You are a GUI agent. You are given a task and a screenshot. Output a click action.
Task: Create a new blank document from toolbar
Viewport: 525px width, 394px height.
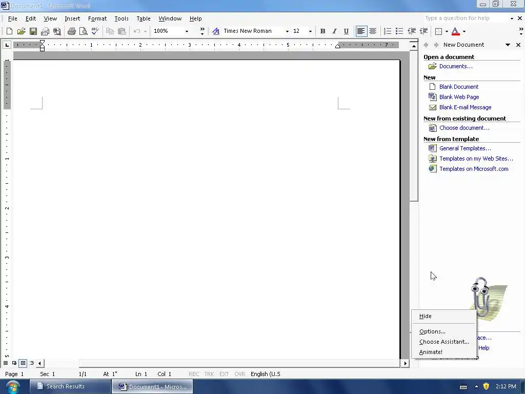point(9,31)
